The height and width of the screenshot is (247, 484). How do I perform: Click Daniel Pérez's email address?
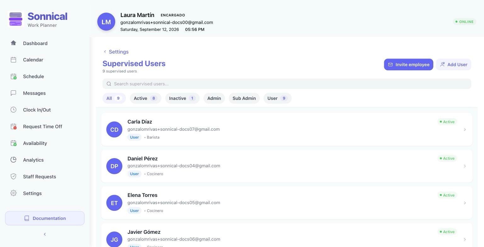(x=174, y=166)
